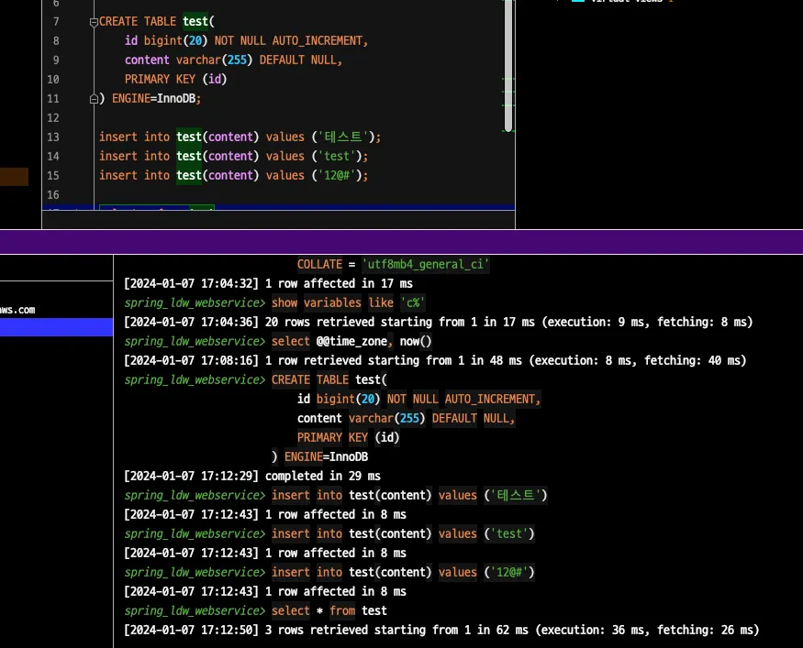The width and height of the screenshot is (803, 648).
Task: Click editor line 9 'content varchar(255) DEFAULT NULL,'
Action: tap(233, 60)
